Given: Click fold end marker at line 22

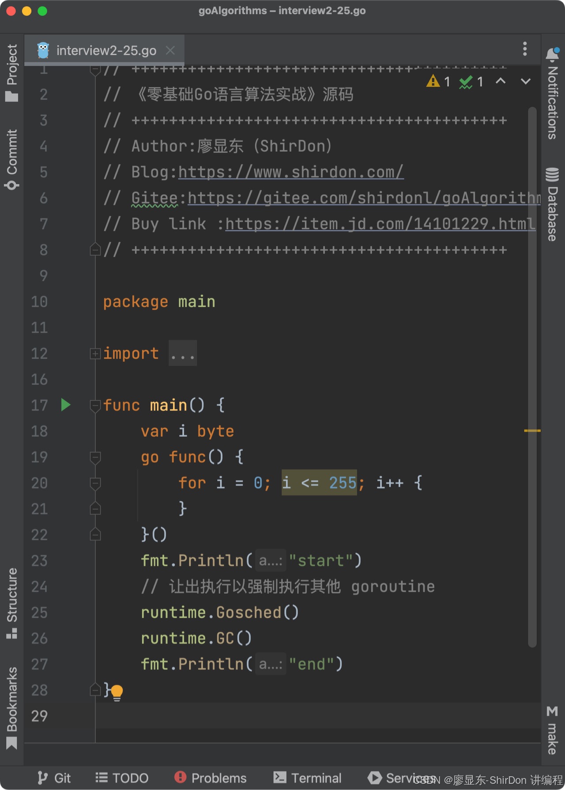Looking at the screenshot, I should point(95,535).
